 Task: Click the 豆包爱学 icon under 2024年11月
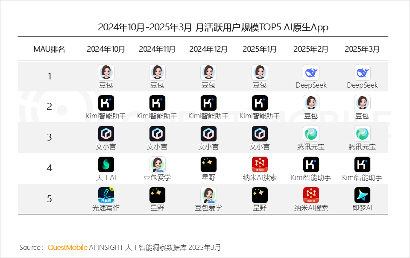(x=157, y=164)
